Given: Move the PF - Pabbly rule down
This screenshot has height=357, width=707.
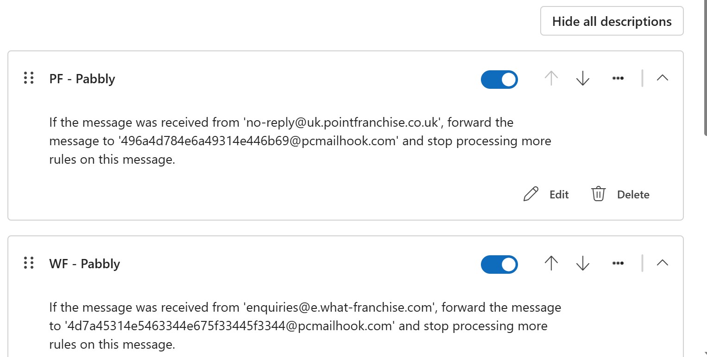Looking at the screenshot, I should [x=582, y=79].
